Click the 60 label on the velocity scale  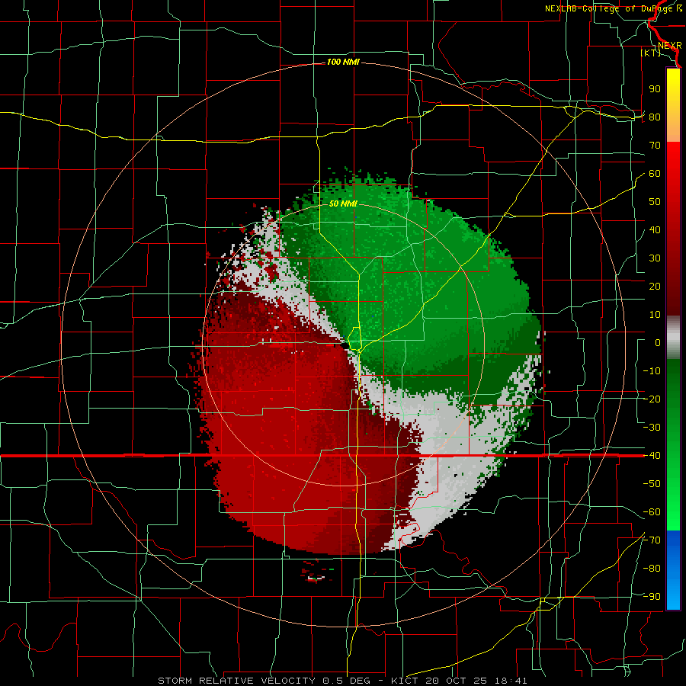(655, 173)
